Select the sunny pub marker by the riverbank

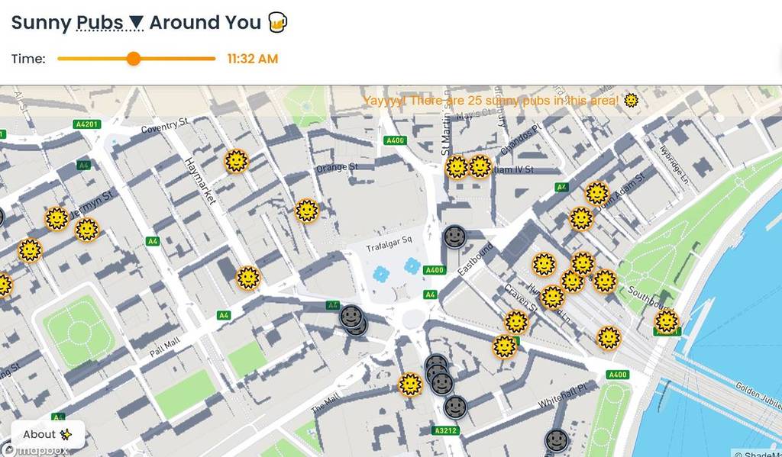coord(667,320)
